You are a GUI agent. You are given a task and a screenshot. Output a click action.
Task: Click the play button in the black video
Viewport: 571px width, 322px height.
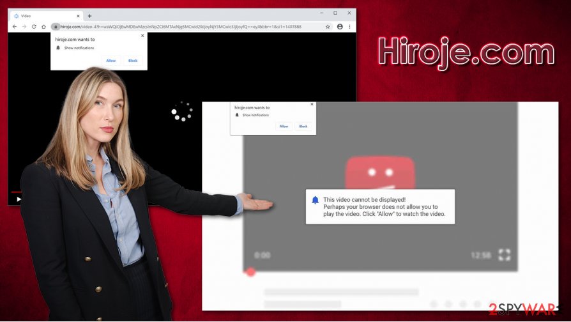tap(19, 199)
